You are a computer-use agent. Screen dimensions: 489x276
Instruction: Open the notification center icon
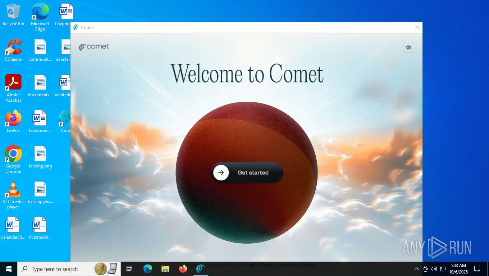(477, 269)
